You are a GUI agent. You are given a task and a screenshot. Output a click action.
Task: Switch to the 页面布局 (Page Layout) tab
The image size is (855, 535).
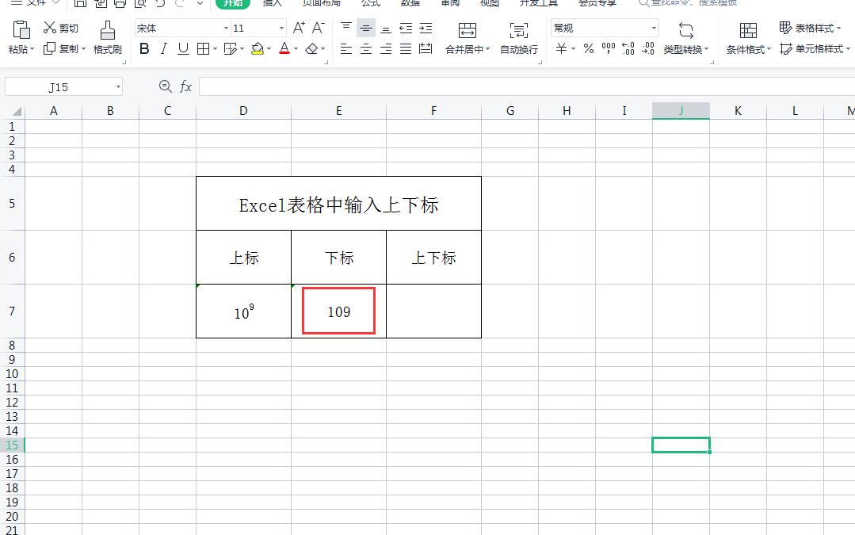point(321,2)
